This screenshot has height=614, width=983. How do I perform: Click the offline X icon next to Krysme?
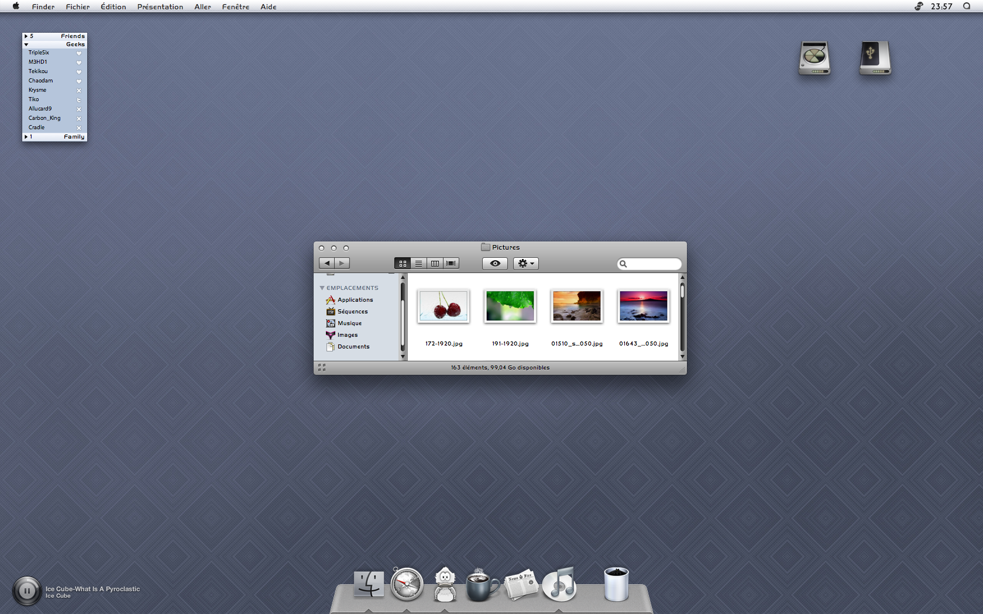pyautogui.click(x=79, y=91)
